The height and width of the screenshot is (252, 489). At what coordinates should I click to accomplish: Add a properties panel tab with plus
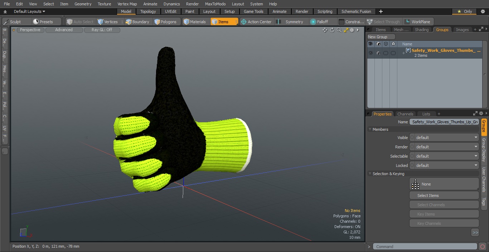pos(439,114)
